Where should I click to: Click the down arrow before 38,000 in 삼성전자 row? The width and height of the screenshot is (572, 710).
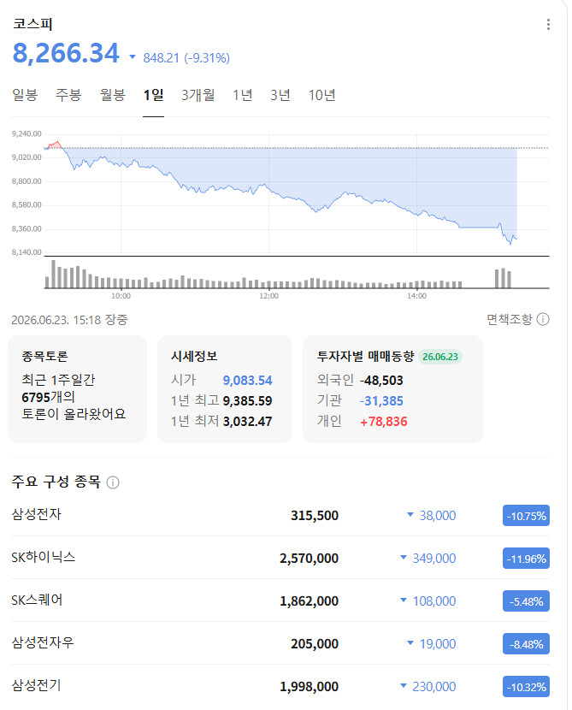(x=410, y=515)
